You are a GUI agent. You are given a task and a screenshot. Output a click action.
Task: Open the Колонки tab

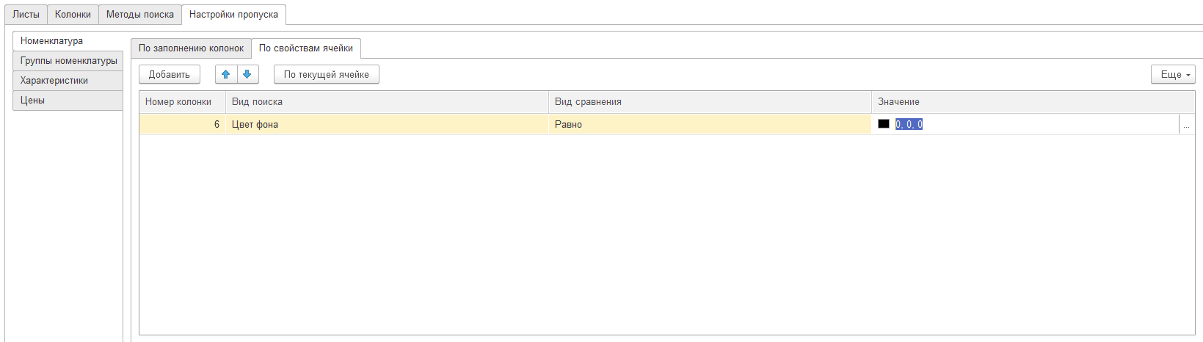pyautogui.click(x=73, y=14)
